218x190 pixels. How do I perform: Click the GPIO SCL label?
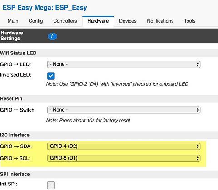click(x=15, y=158)
